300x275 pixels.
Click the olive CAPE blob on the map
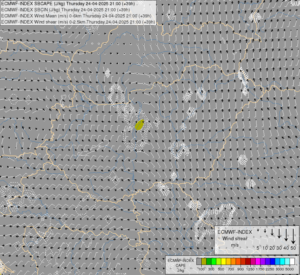[x=139, y=125]
